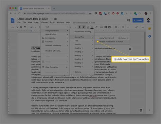Open the zoom 100% dropdown
Viewport: 161px width, 124px height.
coord(33,27)
